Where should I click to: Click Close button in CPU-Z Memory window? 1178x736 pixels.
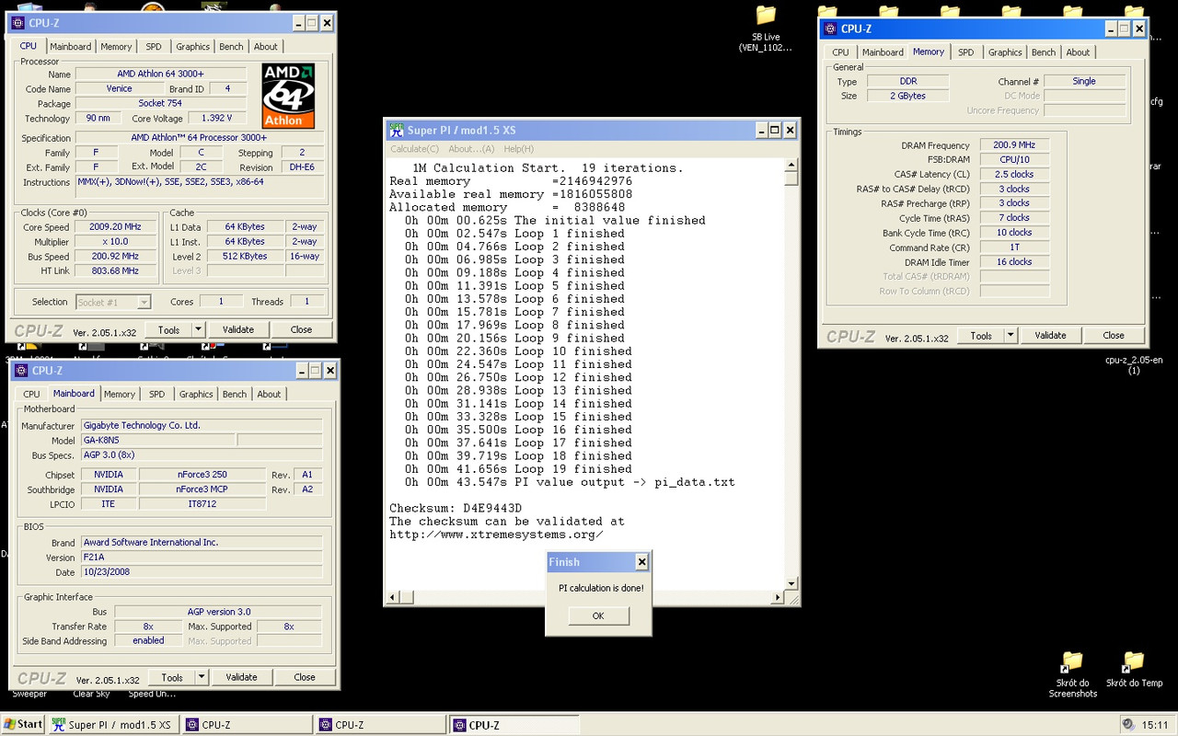click(x=1114, y=335)
